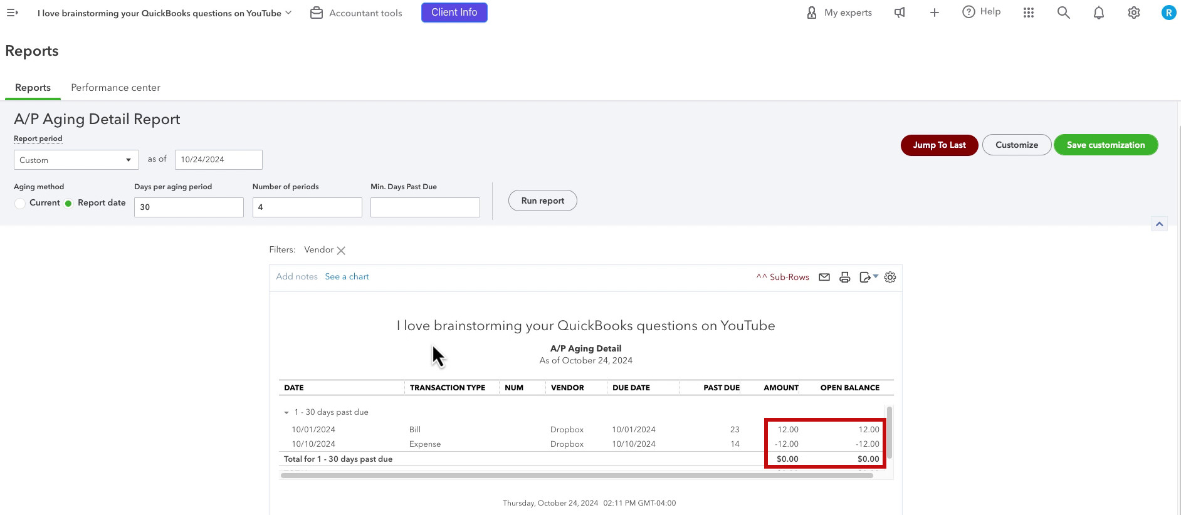Image resolution: width=1181 pixels, height=515 pixels.
Task: Sort by the DATE column header
Action: point(294,388)
